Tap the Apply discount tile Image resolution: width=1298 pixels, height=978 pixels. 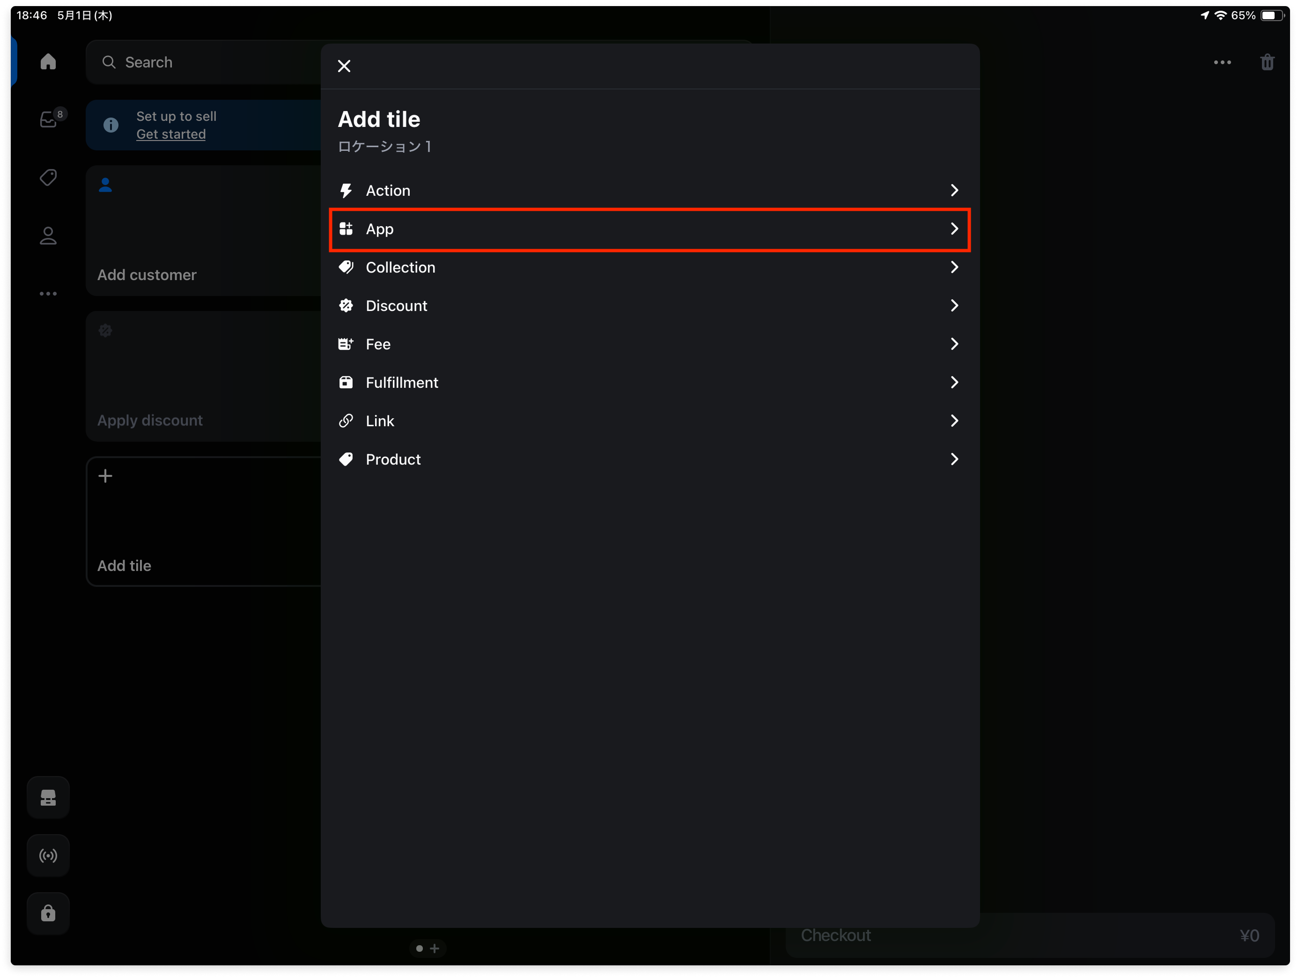[x=203, y=376]
